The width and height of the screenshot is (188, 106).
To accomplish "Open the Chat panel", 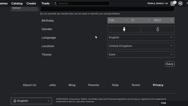I will click(173, 103).
